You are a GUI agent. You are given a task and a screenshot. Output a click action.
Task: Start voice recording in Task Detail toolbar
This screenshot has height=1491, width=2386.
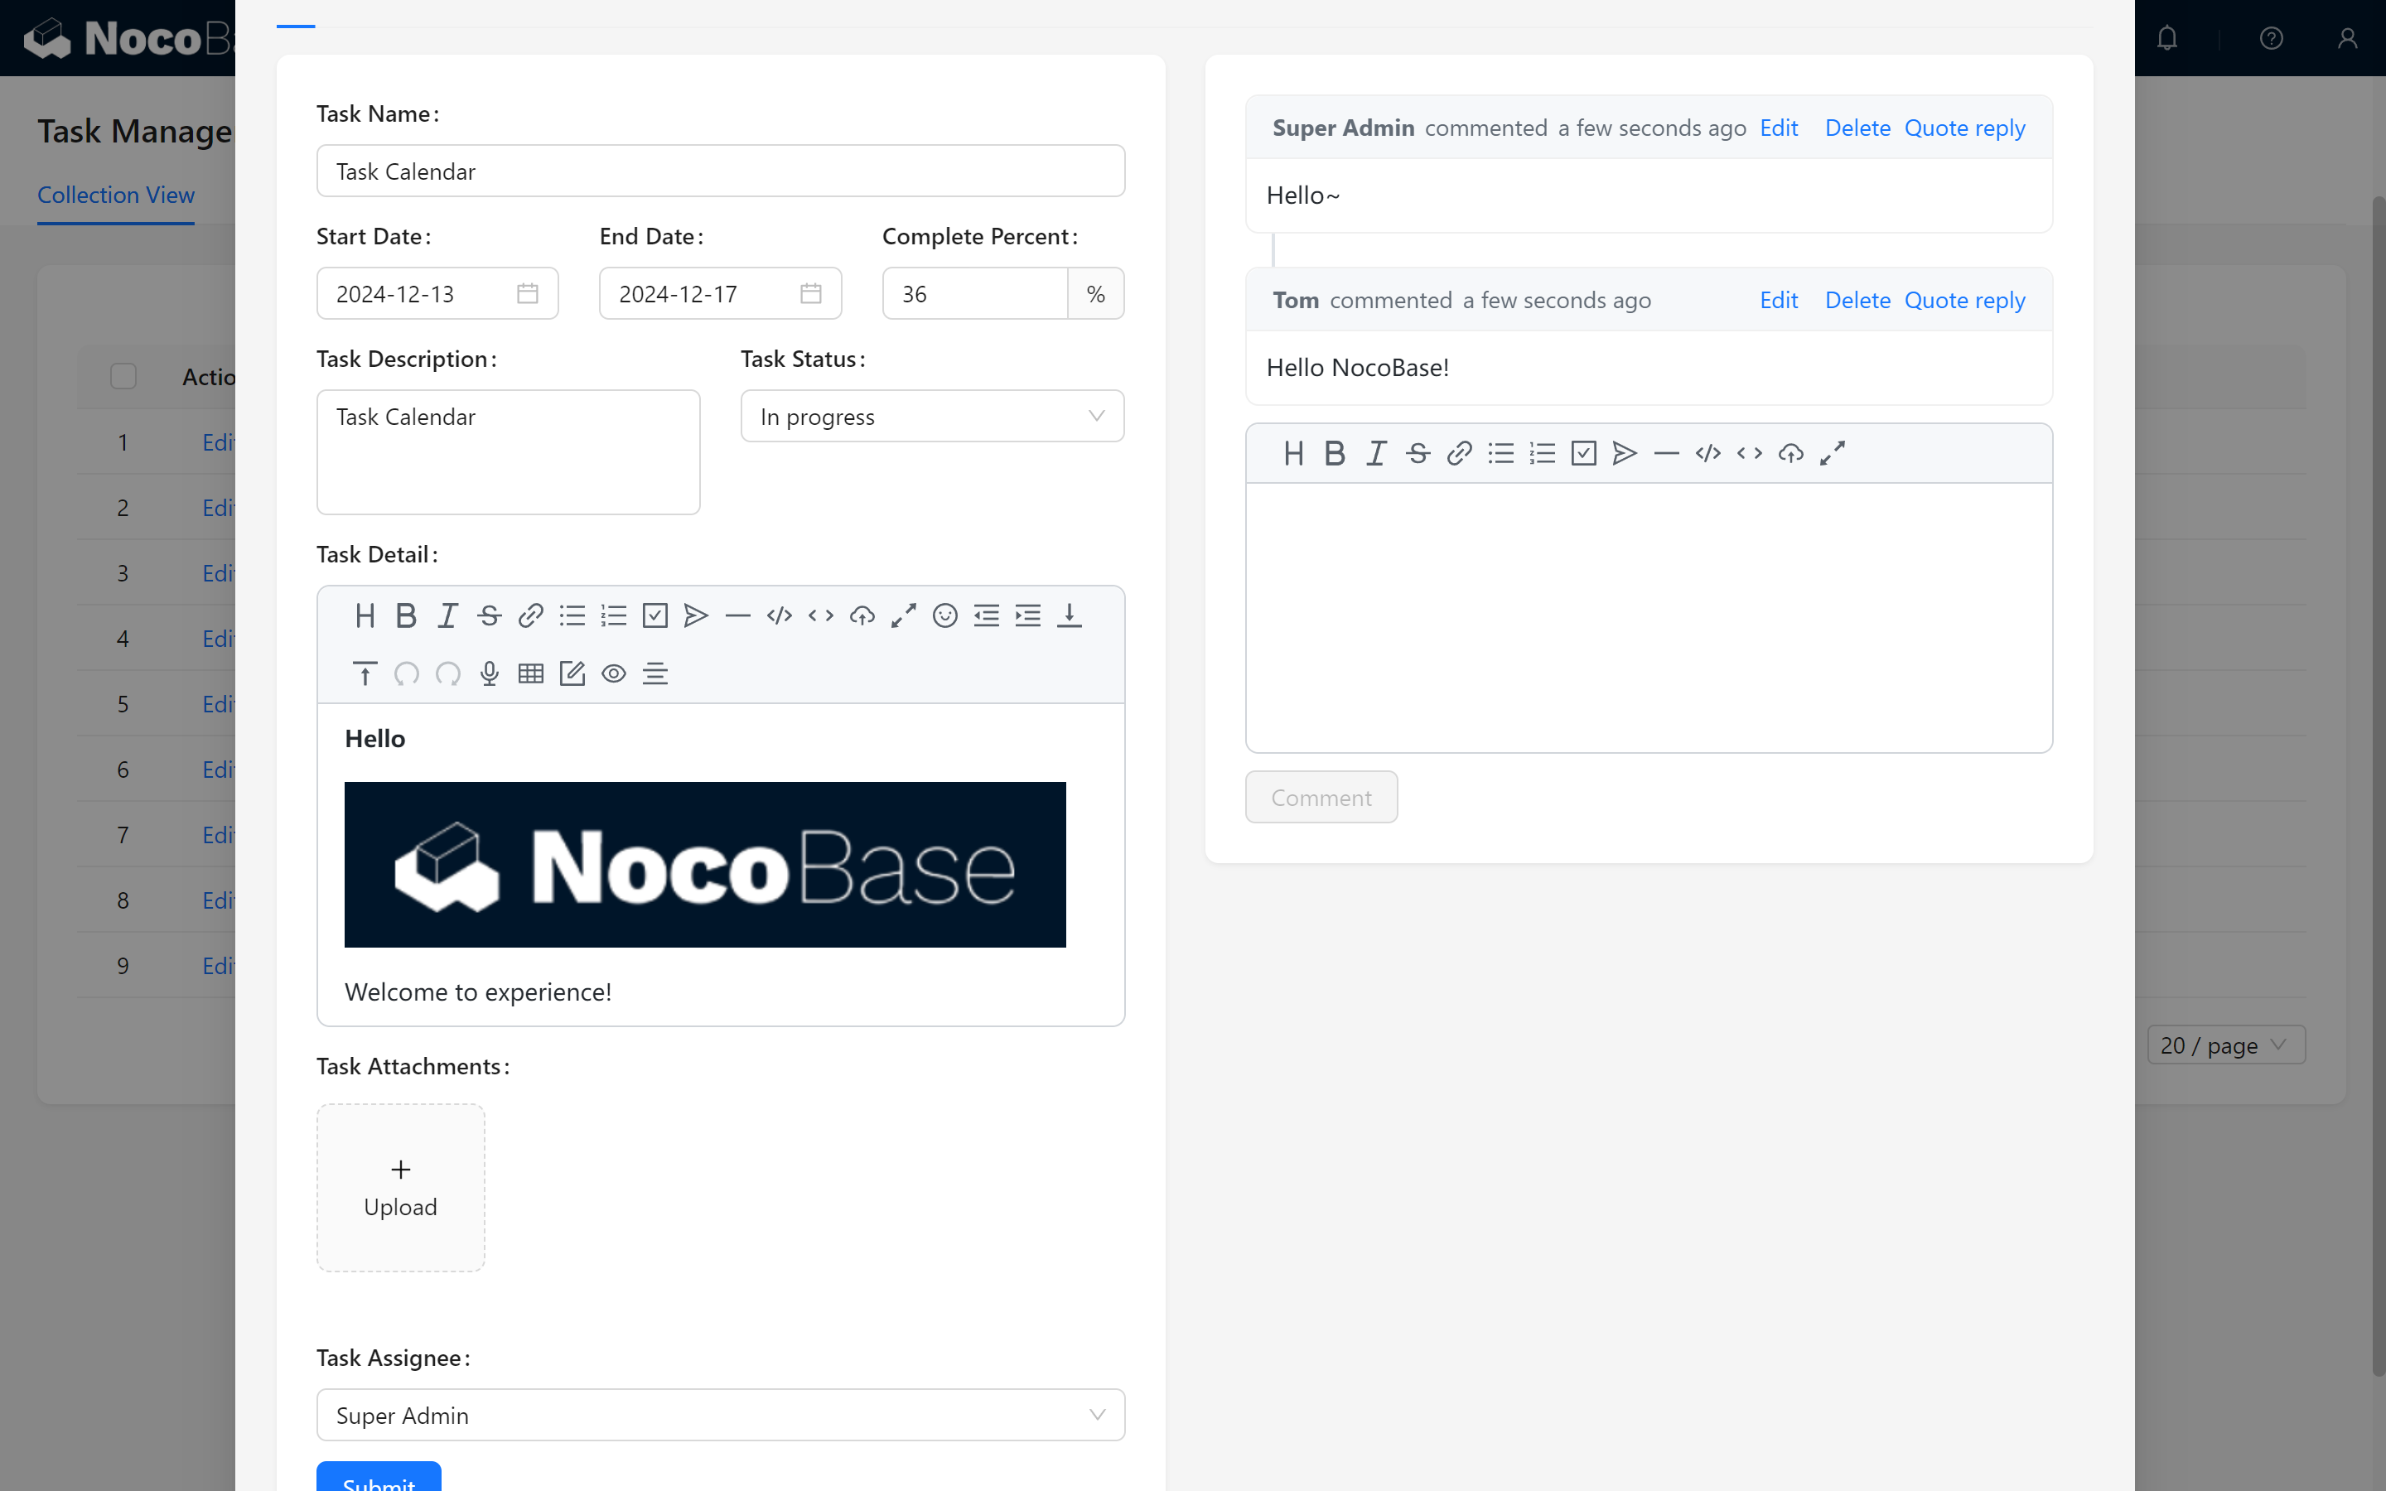(489, 673)
